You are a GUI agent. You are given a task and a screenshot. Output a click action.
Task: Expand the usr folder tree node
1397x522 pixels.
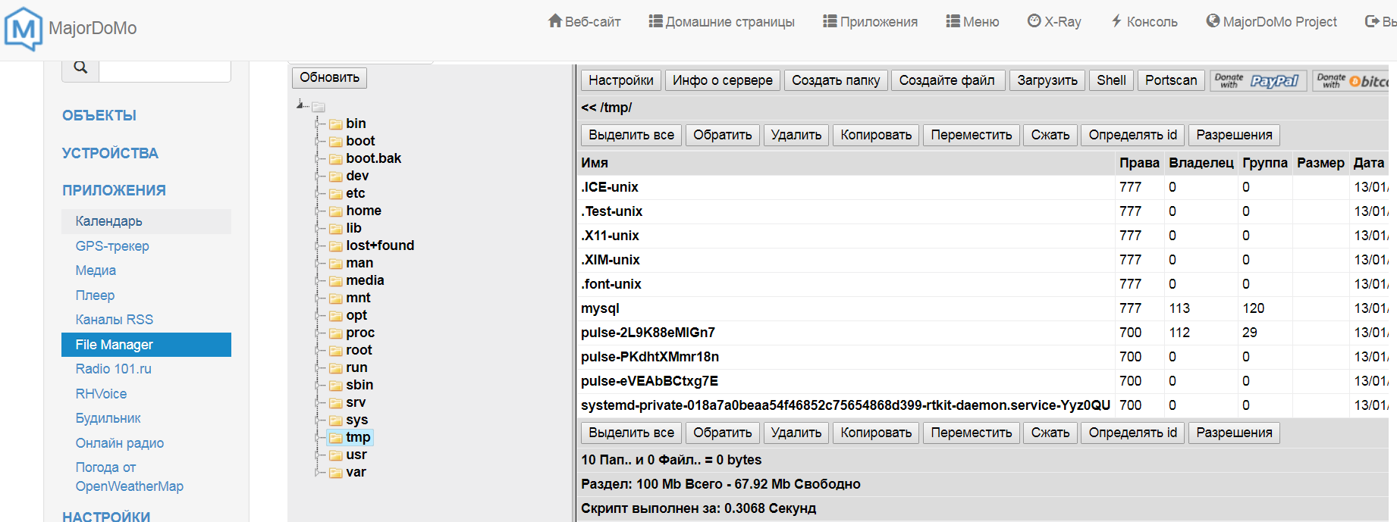point(318,455)
